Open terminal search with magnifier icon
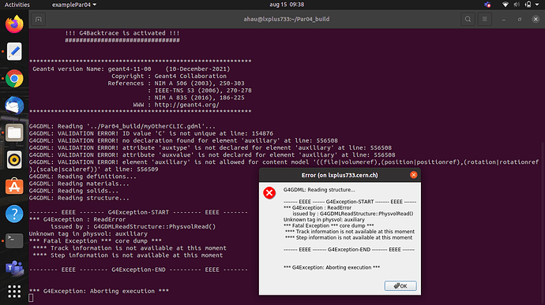 click(x=468, y=19)
